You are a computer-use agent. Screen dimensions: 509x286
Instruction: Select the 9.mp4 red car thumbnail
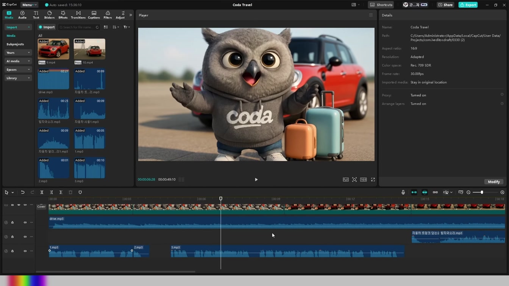[x=53, y=49]
